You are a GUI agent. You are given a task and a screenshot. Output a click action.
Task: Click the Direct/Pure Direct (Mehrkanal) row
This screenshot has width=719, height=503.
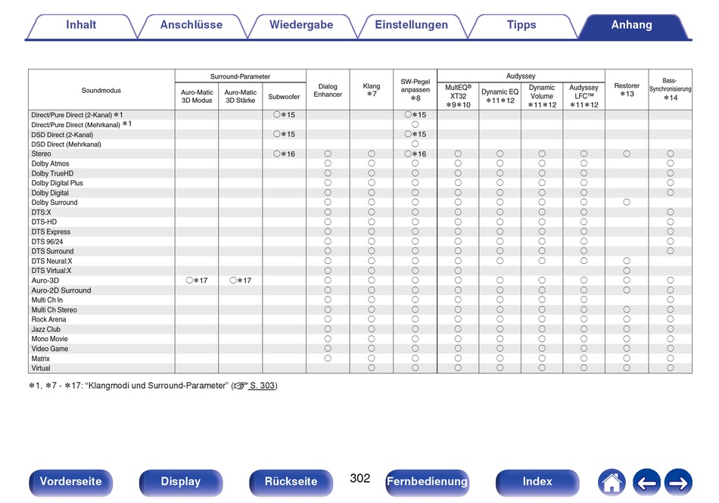tap(360, 125)
